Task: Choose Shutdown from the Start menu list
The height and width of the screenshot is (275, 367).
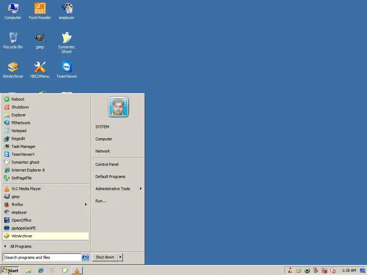Action: 46,107
